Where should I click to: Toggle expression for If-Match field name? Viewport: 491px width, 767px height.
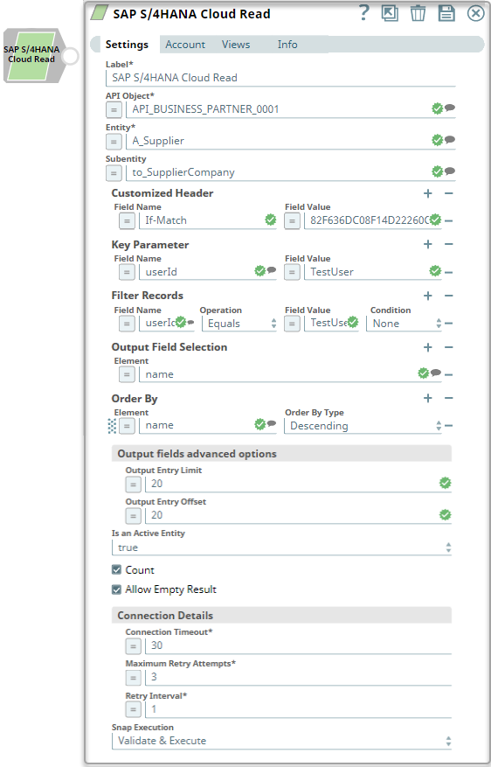click(x=127, y=221)
